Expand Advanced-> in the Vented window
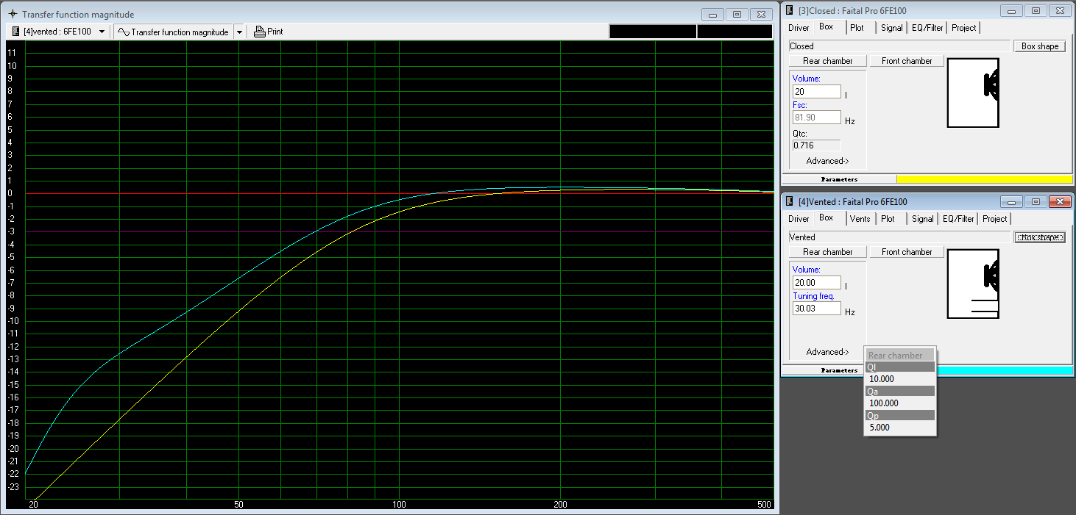The width and height of the screenshot is (1076, 515). coord(827,352)
